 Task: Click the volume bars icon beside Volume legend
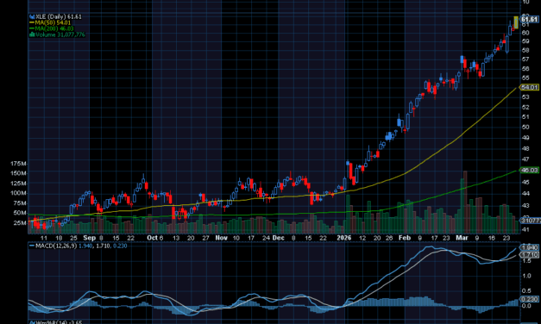[32, 34]
